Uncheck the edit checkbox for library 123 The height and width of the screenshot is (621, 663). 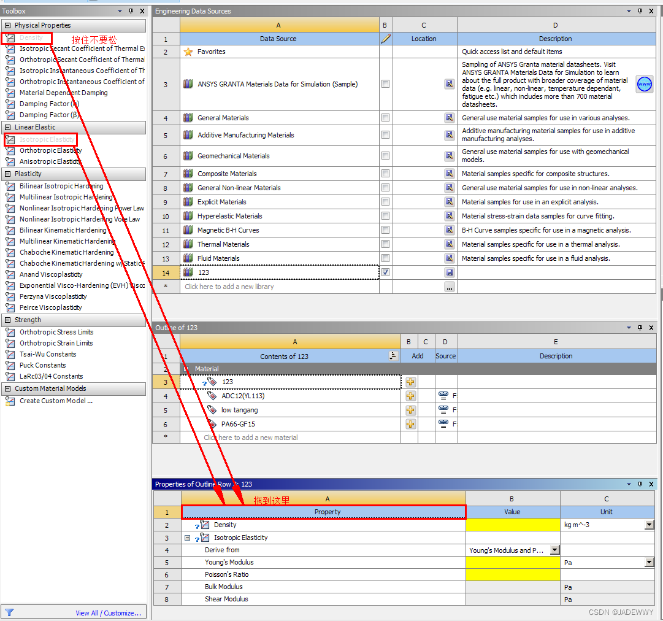coord(385,272)
